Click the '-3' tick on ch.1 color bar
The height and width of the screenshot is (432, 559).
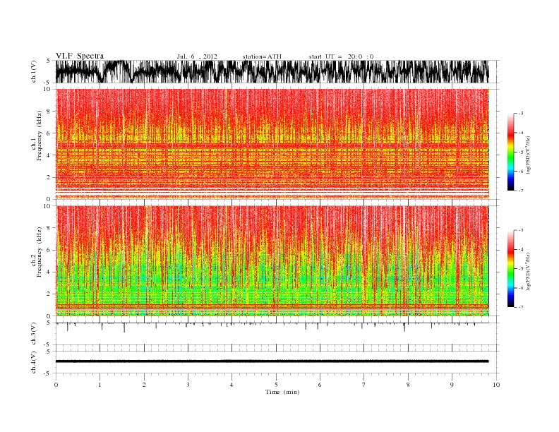[x=521, y=114]
